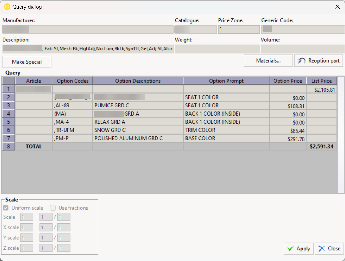The image size is (345, 261).
Task: Click the Generic Code field
Action: coord(303,29)
